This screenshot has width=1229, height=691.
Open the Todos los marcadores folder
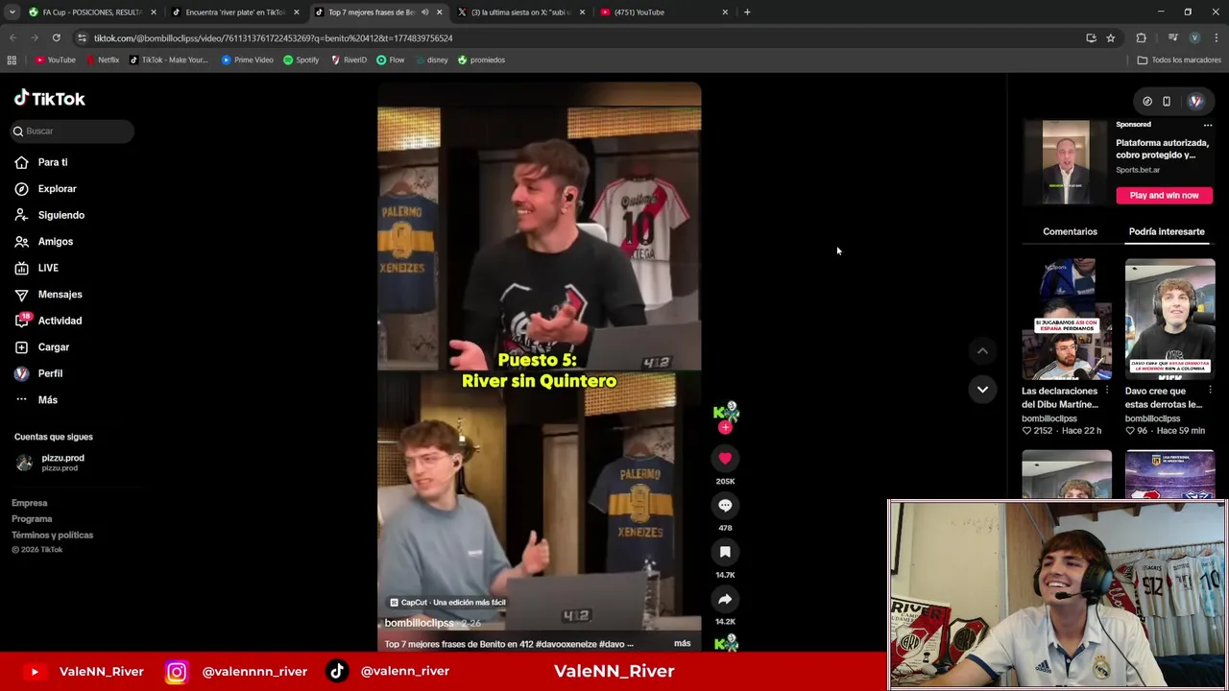[x=1179, y=60]
